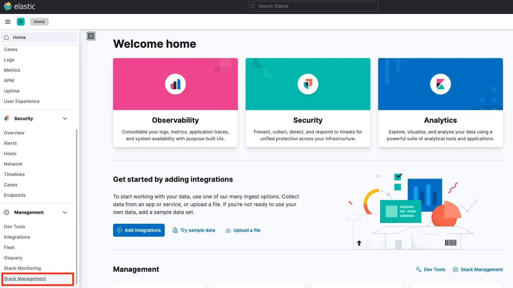Select Stack Management in sidebar

coord(25,279)
